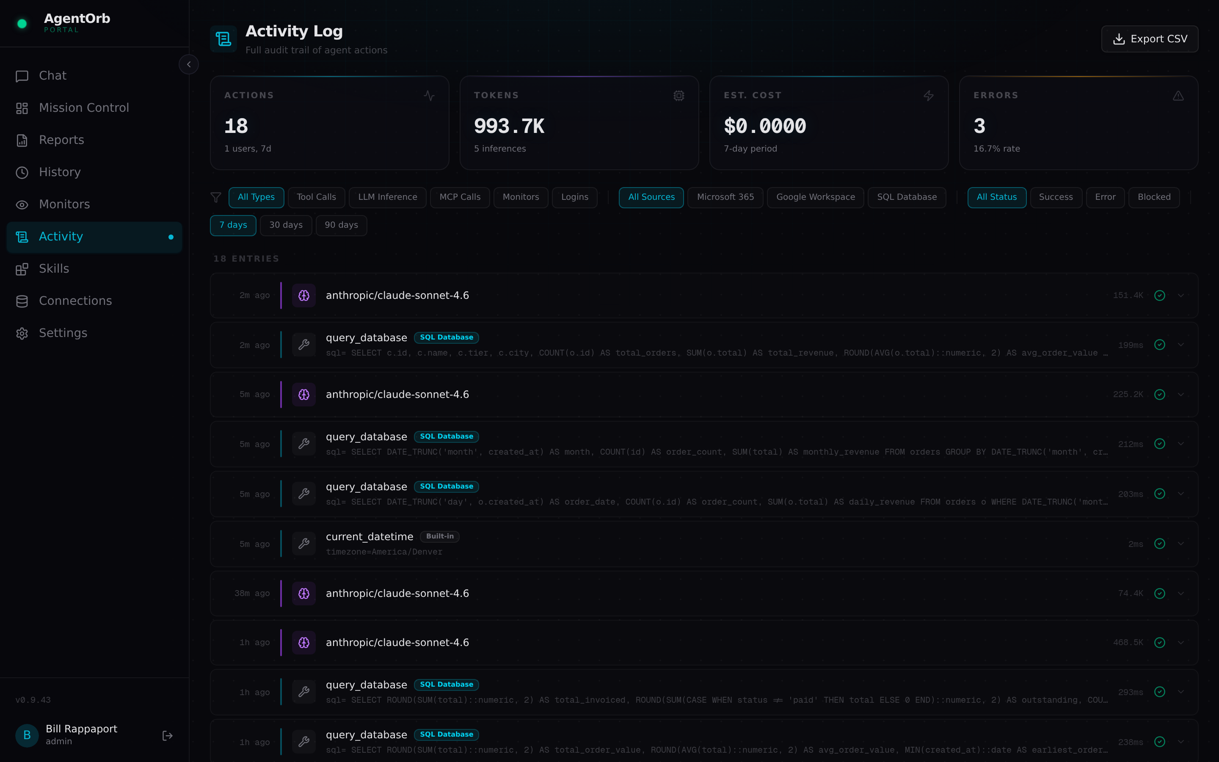Viewport: 1219px width, 762px height.
Task: Expand the 74.4K claude-sonnet entry
Action: (x=1181, y=594)
